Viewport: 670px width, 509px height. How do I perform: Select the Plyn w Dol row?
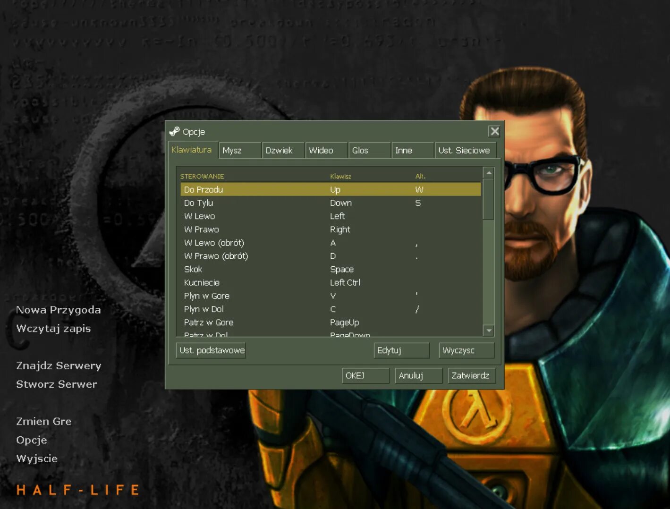tap(331, 309)
